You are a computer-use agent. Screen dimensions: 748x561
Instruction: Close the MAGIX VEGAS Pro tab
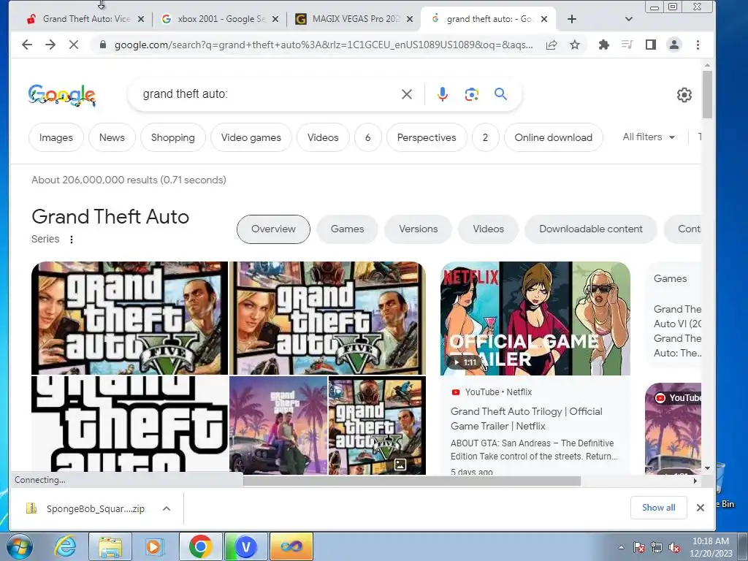coord(410,19)
